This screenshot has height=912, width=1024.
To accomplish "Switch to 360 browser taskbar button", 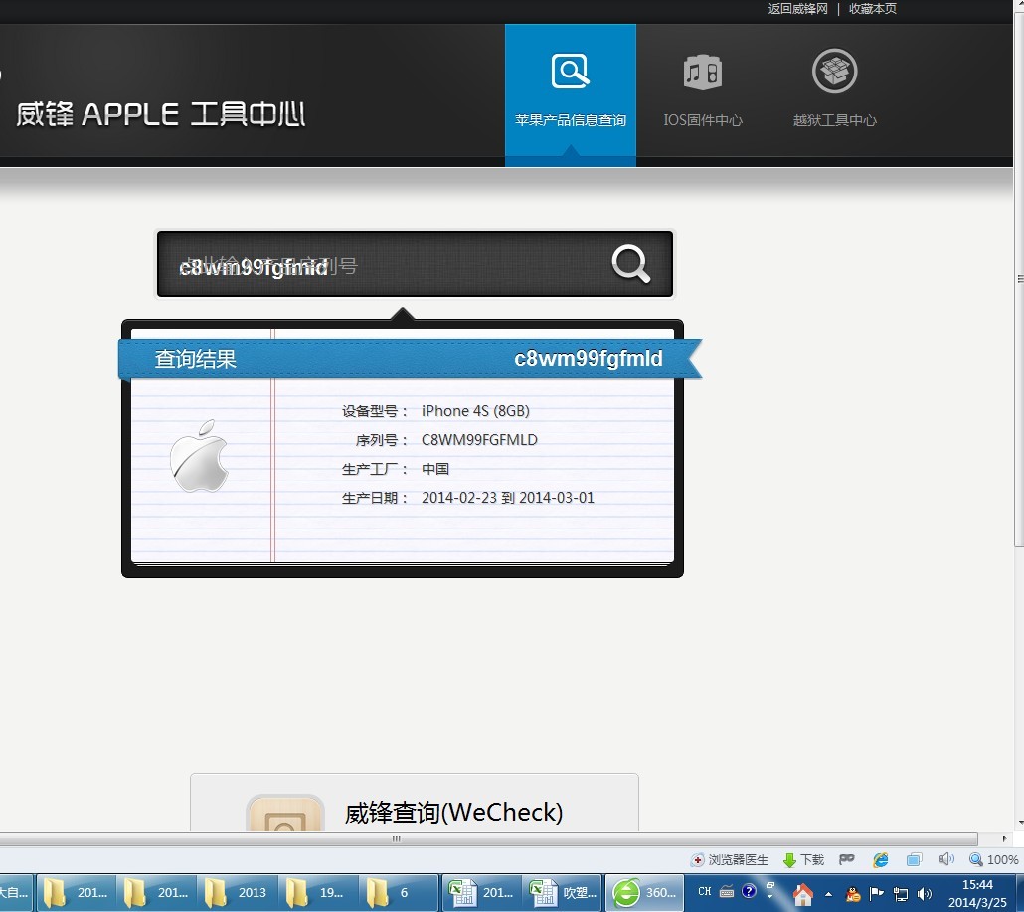I will (644, 893).
